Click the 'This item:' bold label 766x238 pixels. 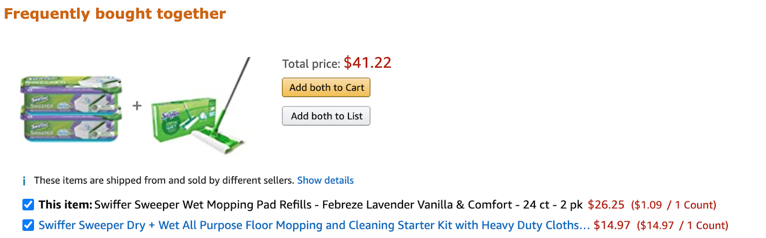[x=65, y=205]
